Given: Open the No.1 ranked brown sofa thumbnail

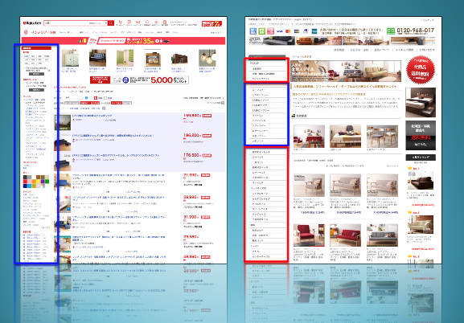Looking at the screenshot, I should pos(421,181).
